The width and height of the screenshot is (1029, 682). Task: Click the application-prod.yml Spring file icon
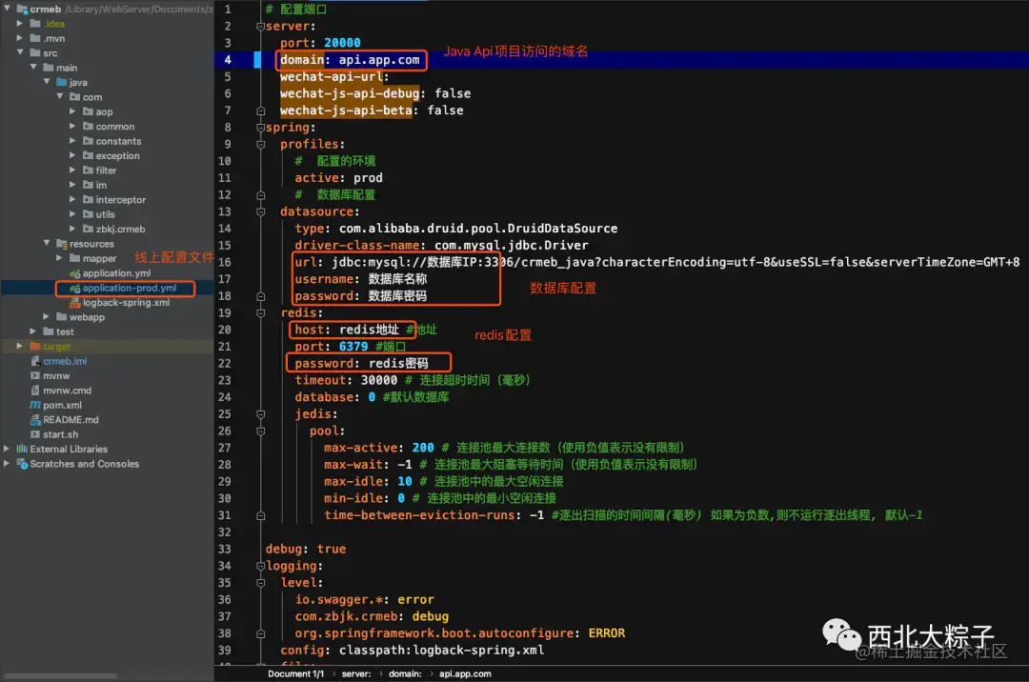75,288
